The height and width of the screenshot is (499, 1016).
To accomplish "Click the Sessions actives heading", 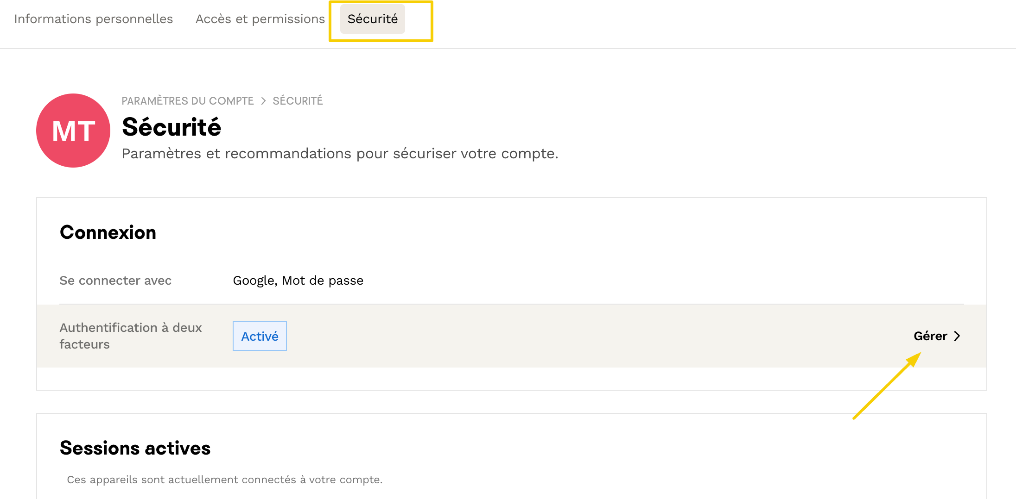I will (135, 448).
